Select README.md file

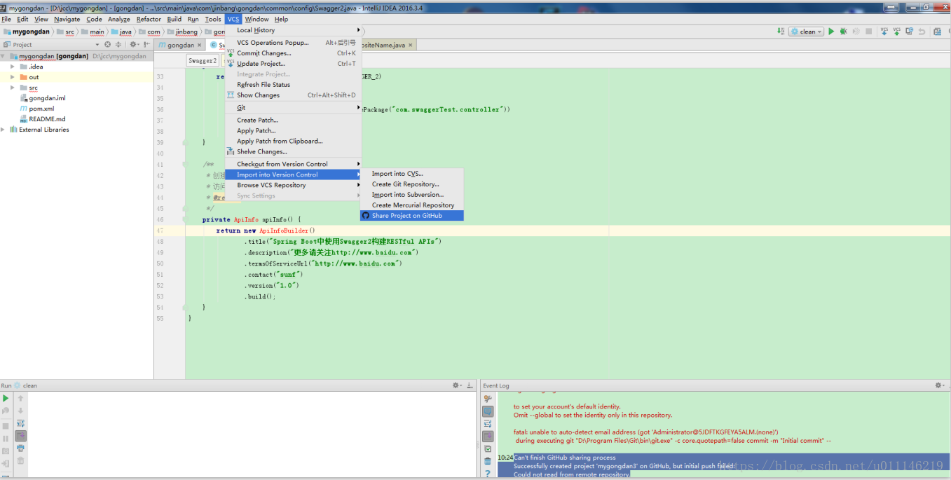[x=42, y=119]
